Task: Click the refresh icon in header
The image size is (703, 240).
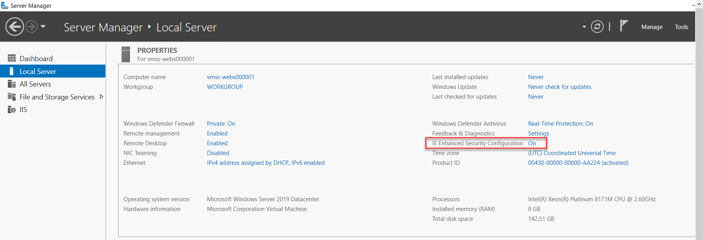Action: pos(597,27)
